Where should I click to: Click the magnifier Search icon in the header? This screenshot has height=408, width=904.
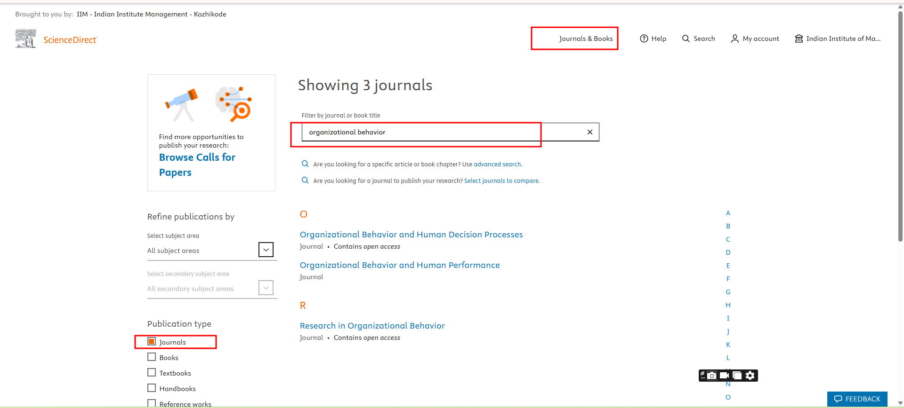[x=686, y=39]
